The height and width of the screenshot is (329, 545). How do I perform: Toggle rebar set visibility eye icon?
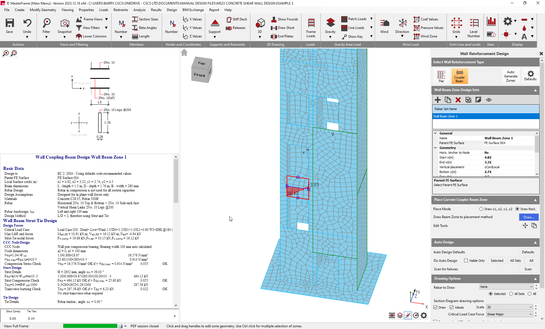click(489, 100)
